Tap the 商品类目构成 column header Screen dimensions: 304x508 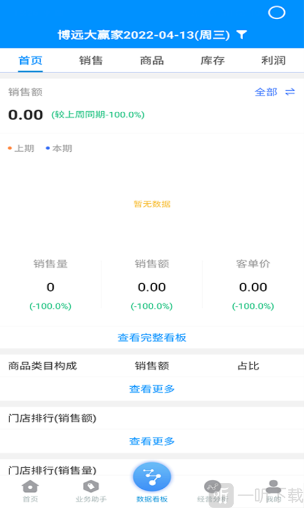point(43,366)
